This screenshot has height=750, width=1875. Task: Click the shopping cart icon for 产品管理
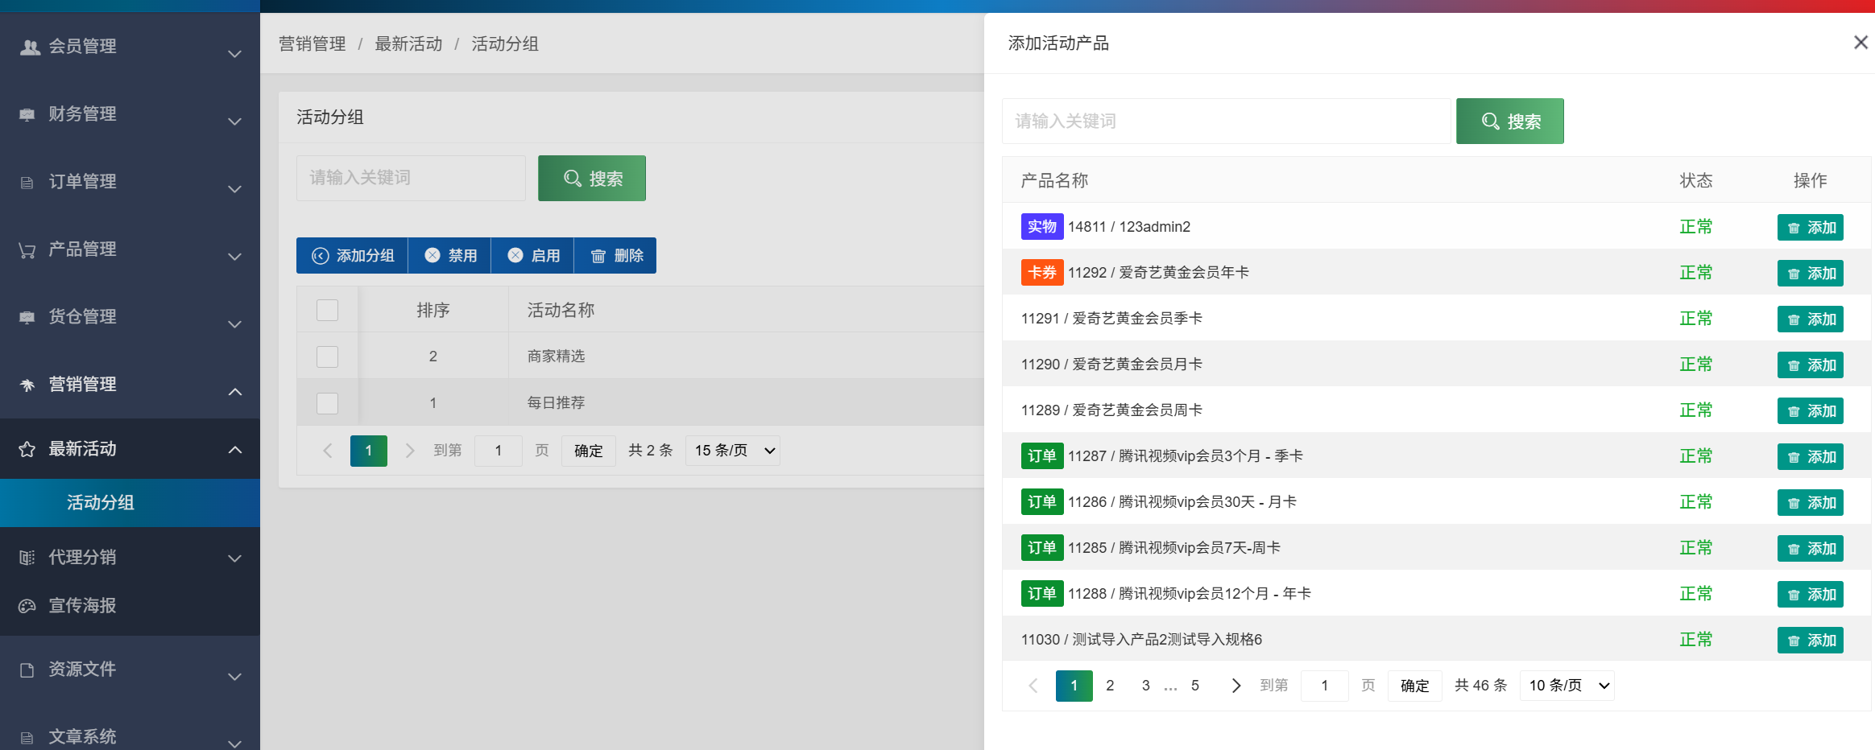27,250
